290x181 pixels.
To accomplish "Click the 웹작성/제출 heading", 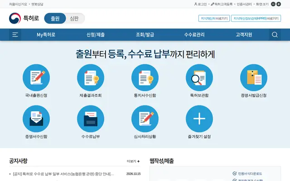I will coord(162,161).
